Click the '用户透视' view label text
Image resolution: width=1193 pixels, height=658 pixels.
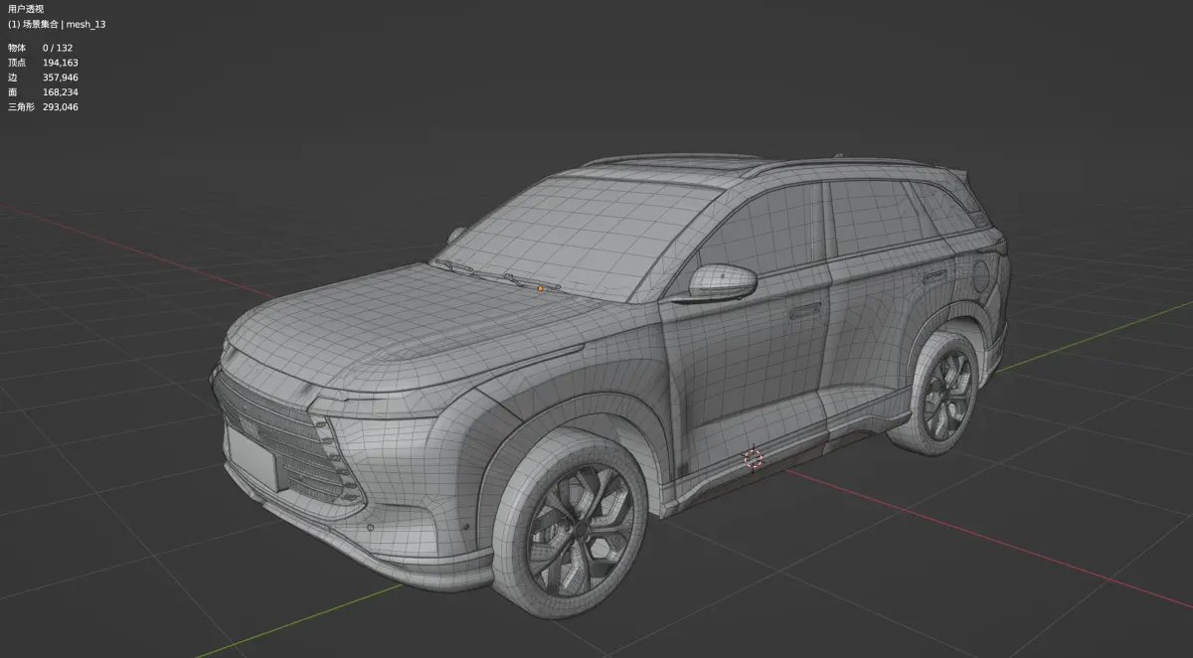[26, 8]
